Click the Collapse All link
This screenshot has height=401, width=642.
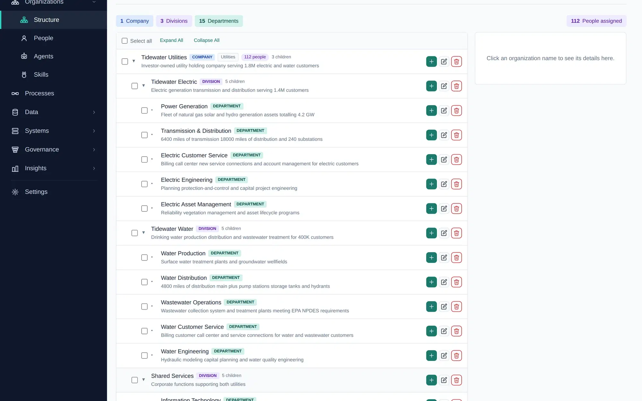coord(206,40)
